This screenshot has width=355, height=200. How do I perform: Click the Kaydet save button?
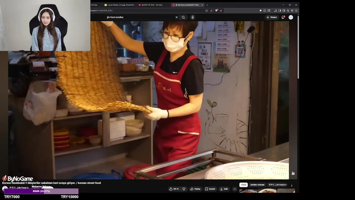pyautogui.click(x=210, y=189)
